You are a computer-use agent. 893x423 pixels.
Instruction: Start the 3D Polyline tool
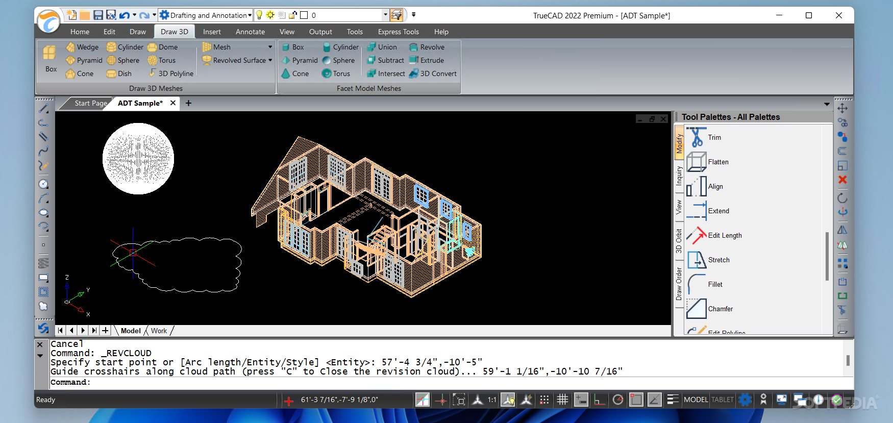click(x=170, y=73)
